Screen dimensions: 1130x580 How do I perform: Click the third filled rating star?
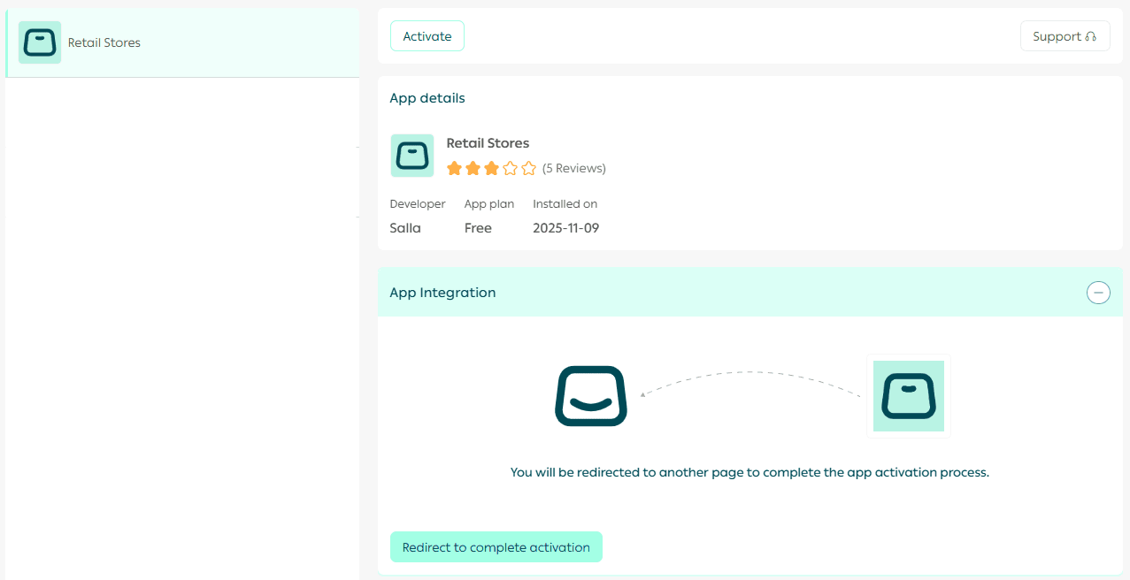492,168
